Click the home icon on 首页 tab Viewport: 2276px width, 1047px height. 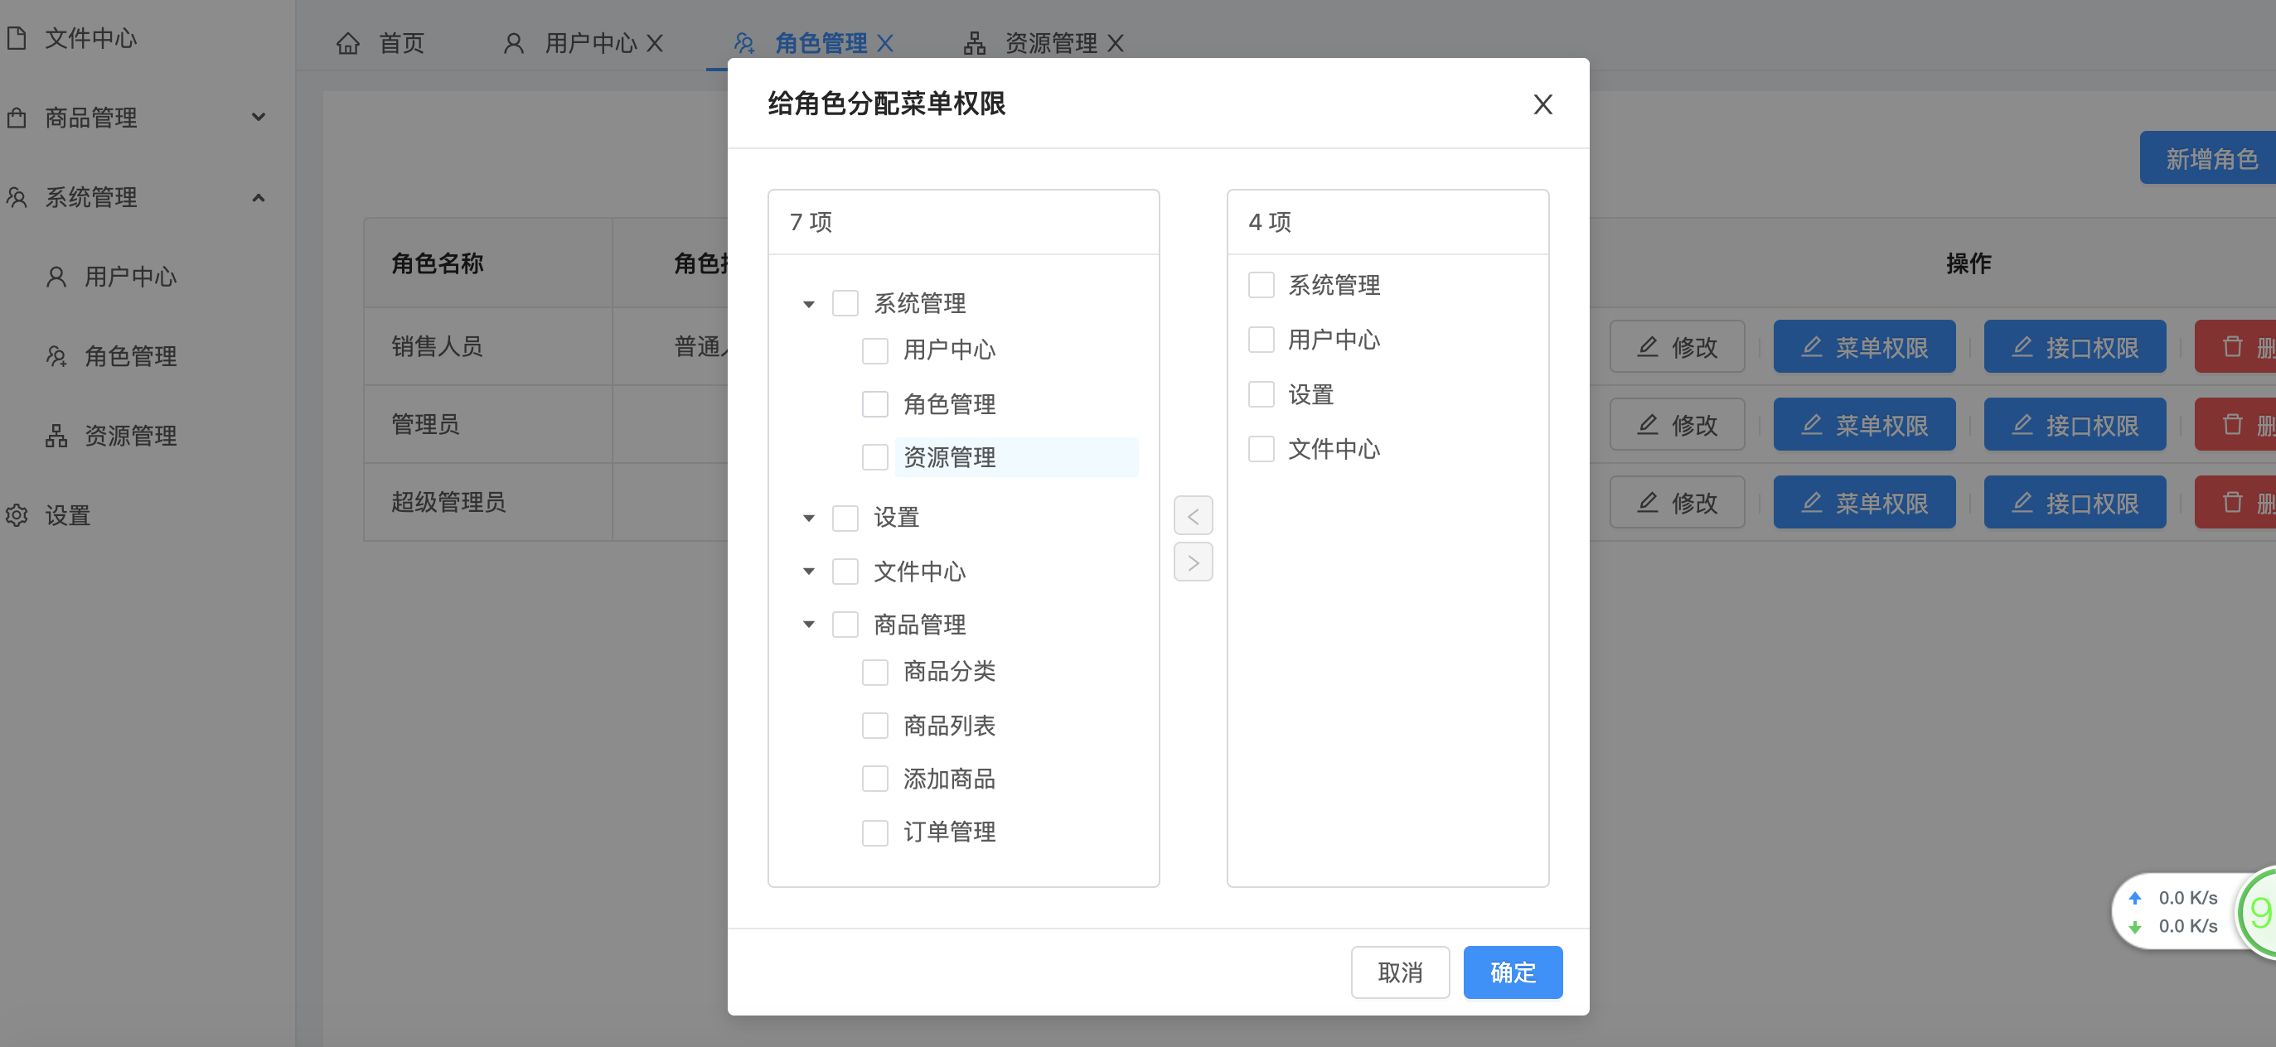(348, 43)
